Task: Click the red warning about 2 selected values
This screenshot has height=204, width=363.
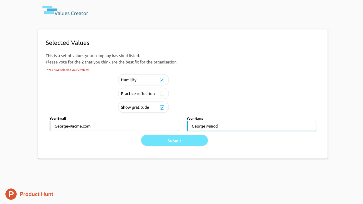Action: tap(68, 70)
